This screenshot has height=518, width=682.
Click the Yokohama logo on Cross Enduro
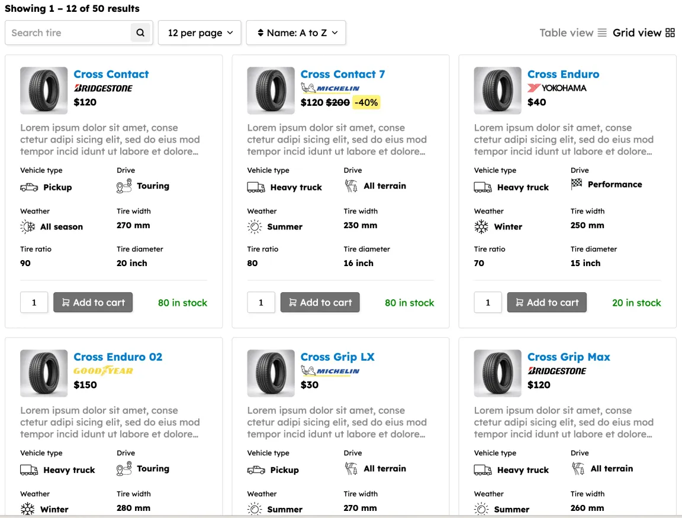(x=556, y=88)
